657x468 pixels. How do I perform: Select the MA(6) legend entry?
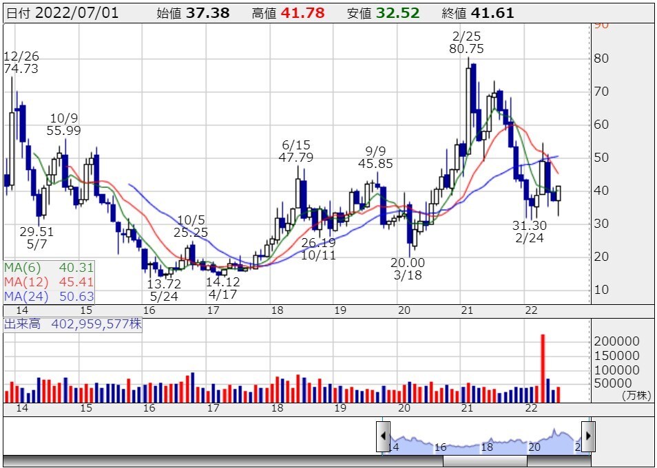click(x=48, y=267)
